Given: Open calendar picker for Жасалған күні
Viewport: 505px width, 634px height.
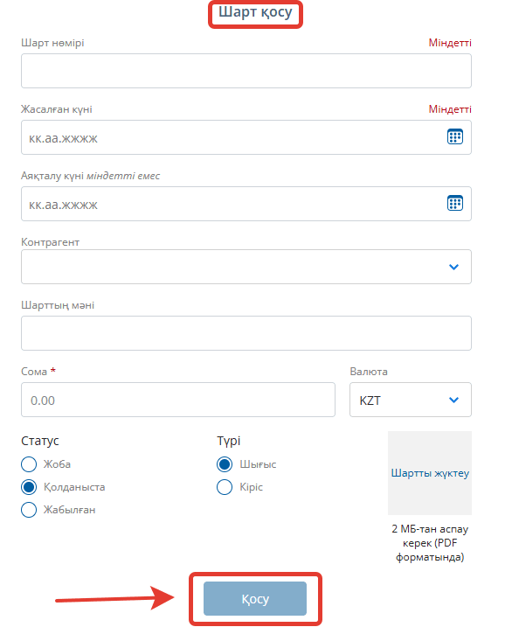Looking at the screenshot, I should pos(455,136).
